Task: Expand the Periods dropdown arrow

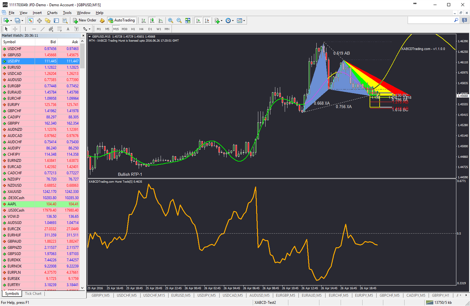Action: coord(233,21)
